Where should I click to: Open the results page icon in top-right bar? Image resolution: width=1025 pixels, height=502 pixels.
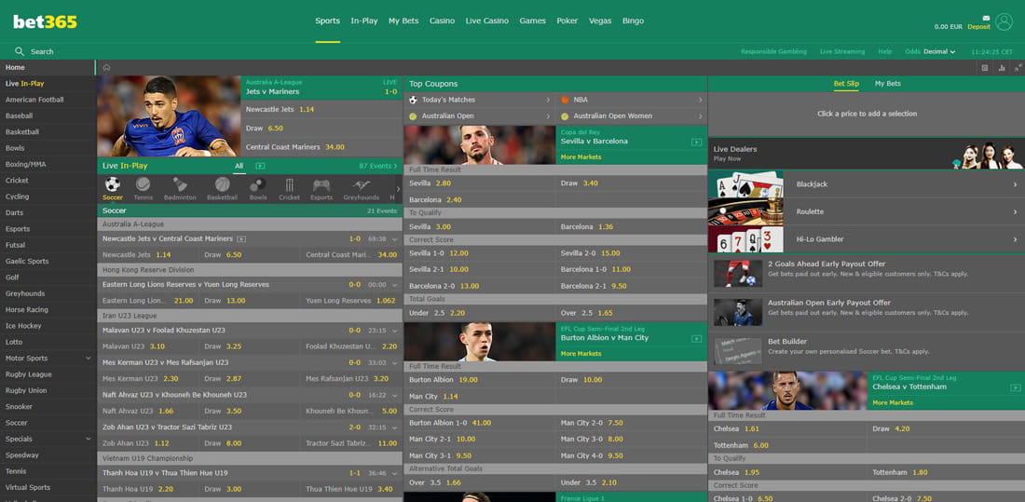[985, 67]
